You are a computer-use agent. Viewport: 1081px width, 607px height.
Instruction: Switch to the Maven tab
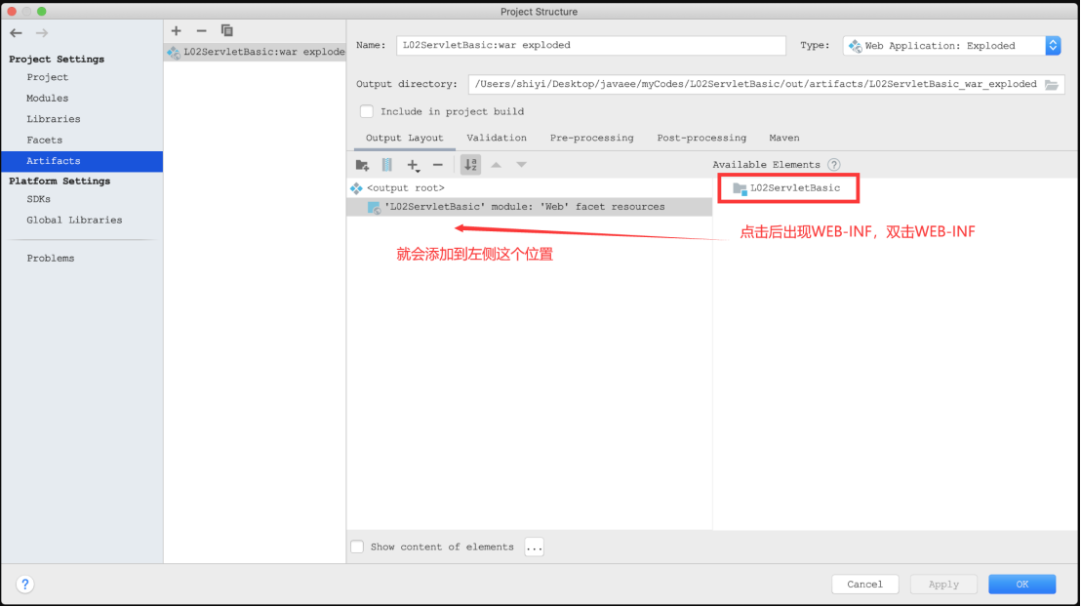(x=783, y=138)
